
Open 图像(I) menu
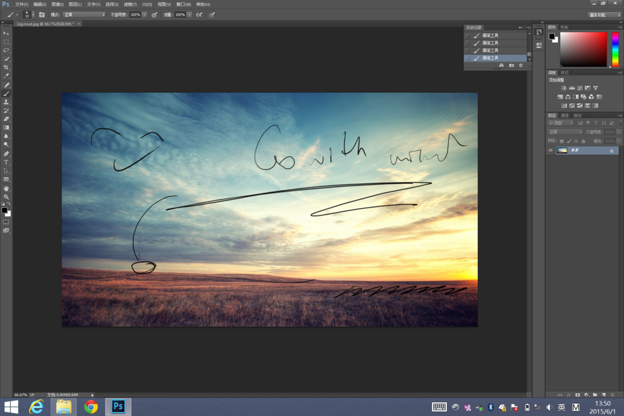click(x=57, y=4)
